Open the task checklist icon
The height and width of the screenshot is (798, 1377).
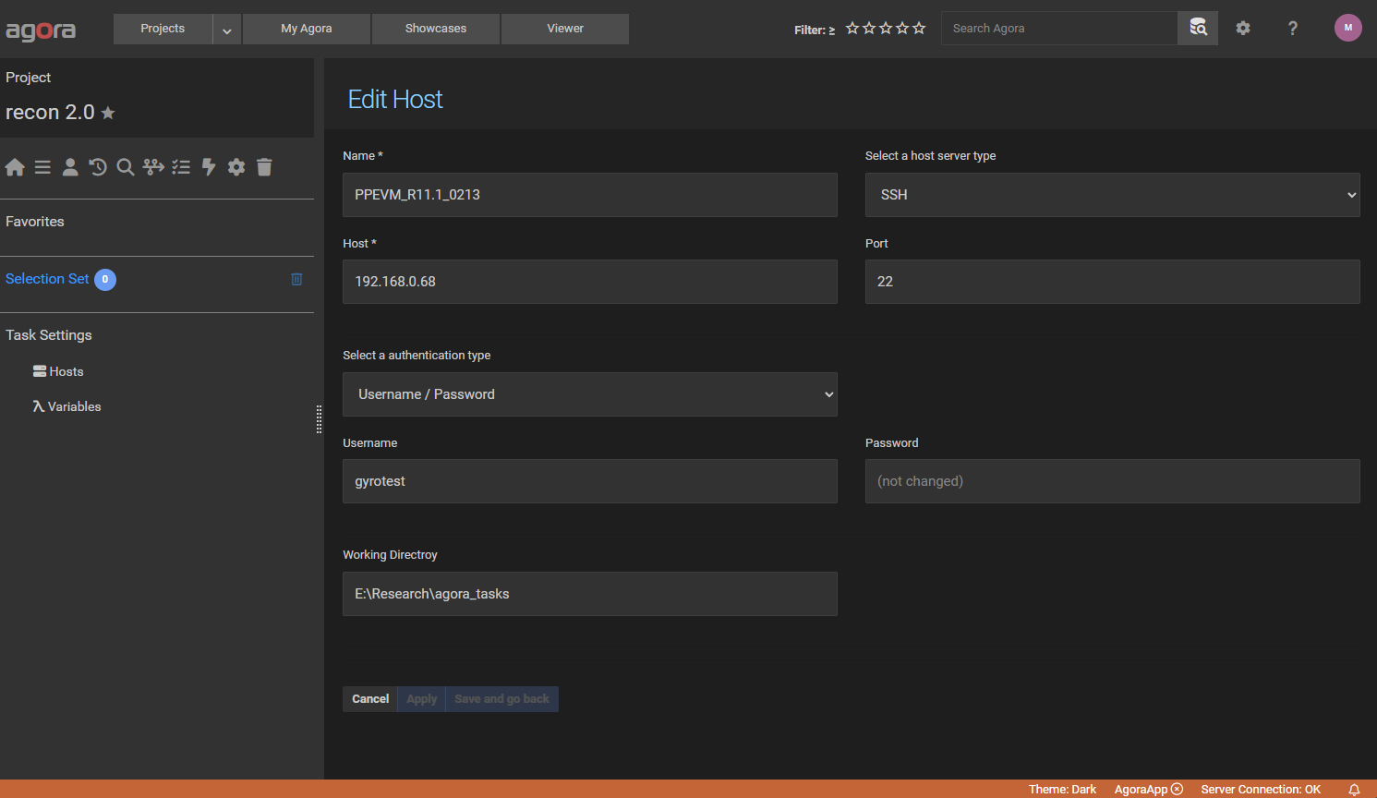(181, 167)
